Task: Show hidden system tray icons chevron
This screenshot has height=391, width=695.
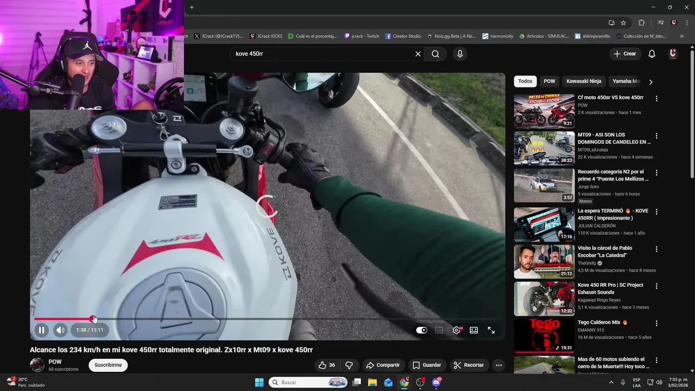Action: point(611,382)
